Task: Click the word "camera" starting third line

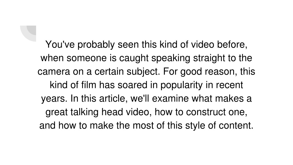Action: coord(54,72)
